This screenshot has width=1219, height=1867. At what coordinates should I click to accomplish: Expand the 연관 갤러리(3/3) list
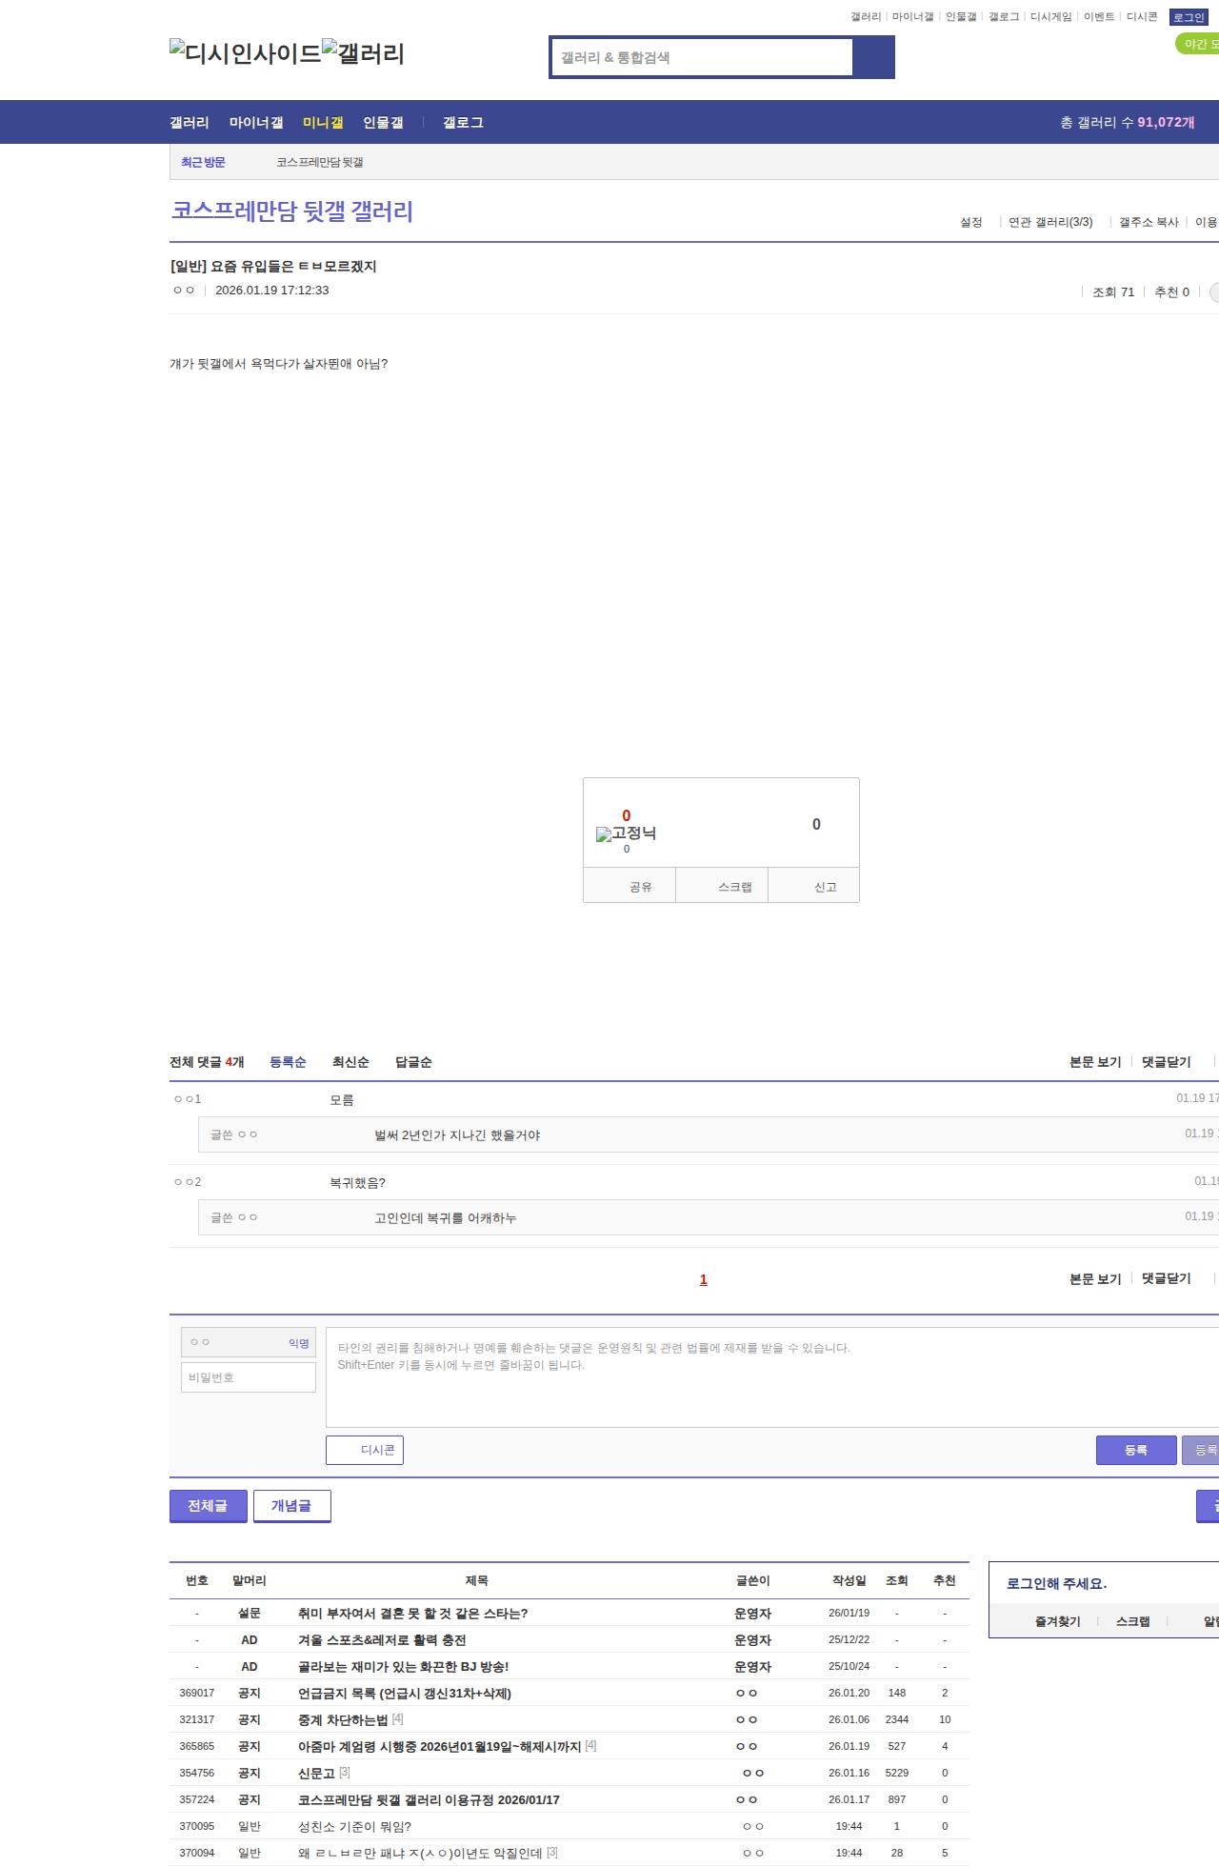[1049, 222]
